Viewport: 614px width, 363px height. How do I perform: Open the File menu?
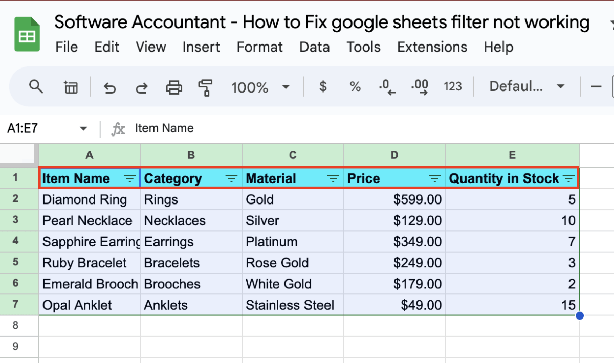[x=67, y=47]
